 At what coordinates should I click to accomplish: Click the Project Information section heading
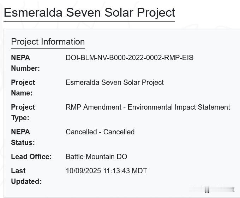[48, 42]
